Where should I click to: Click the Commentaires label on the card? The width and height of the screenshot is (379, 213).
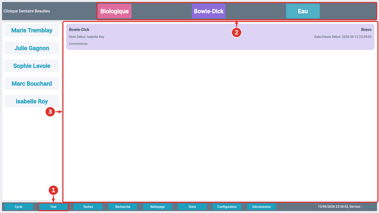click(79, 44)
